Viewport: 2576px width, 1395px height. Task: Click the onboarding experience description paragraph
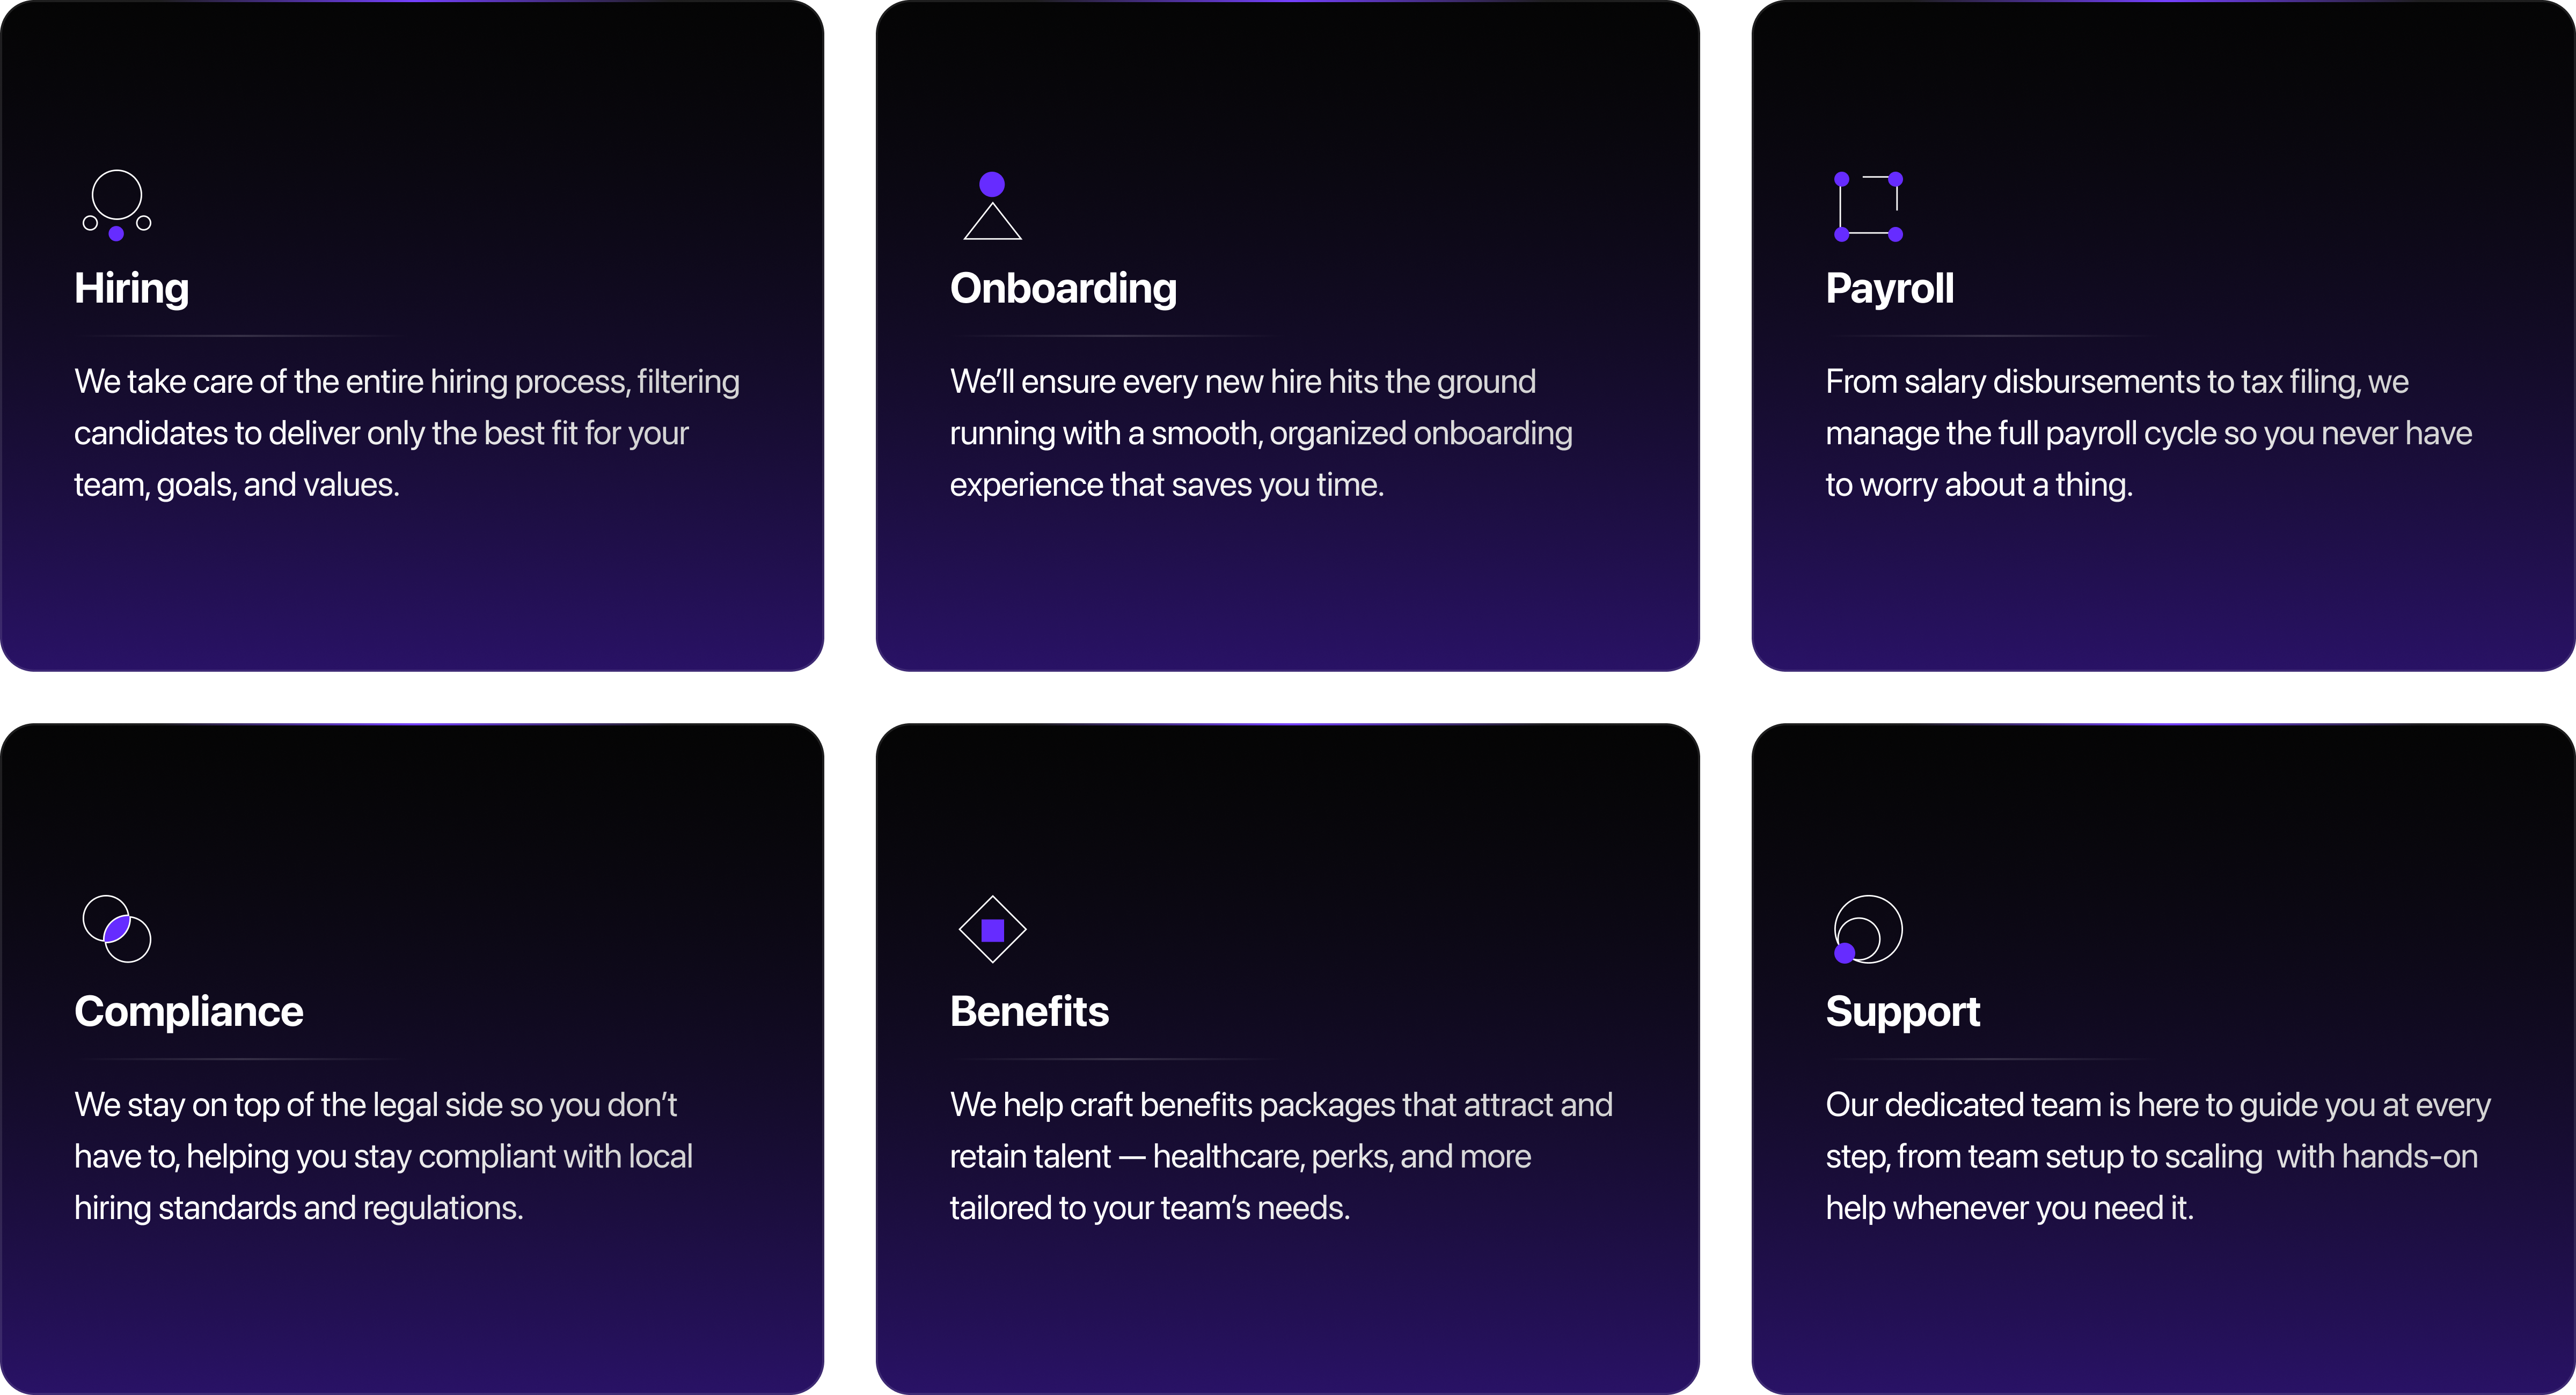1260,433
